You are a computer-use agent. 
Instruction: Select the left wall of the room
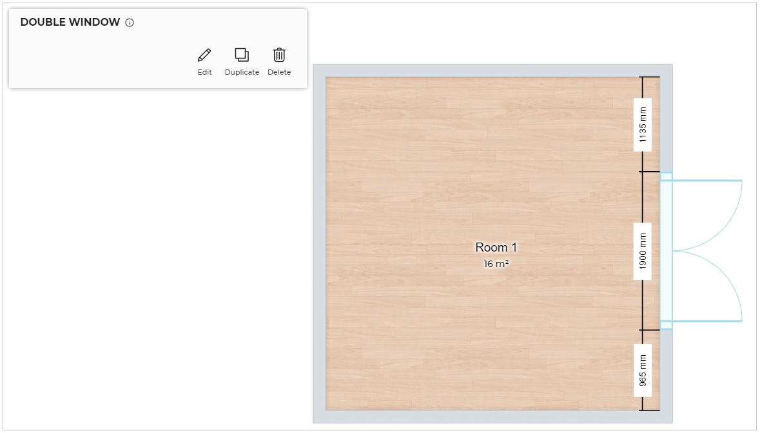click(x=319, y=244)
